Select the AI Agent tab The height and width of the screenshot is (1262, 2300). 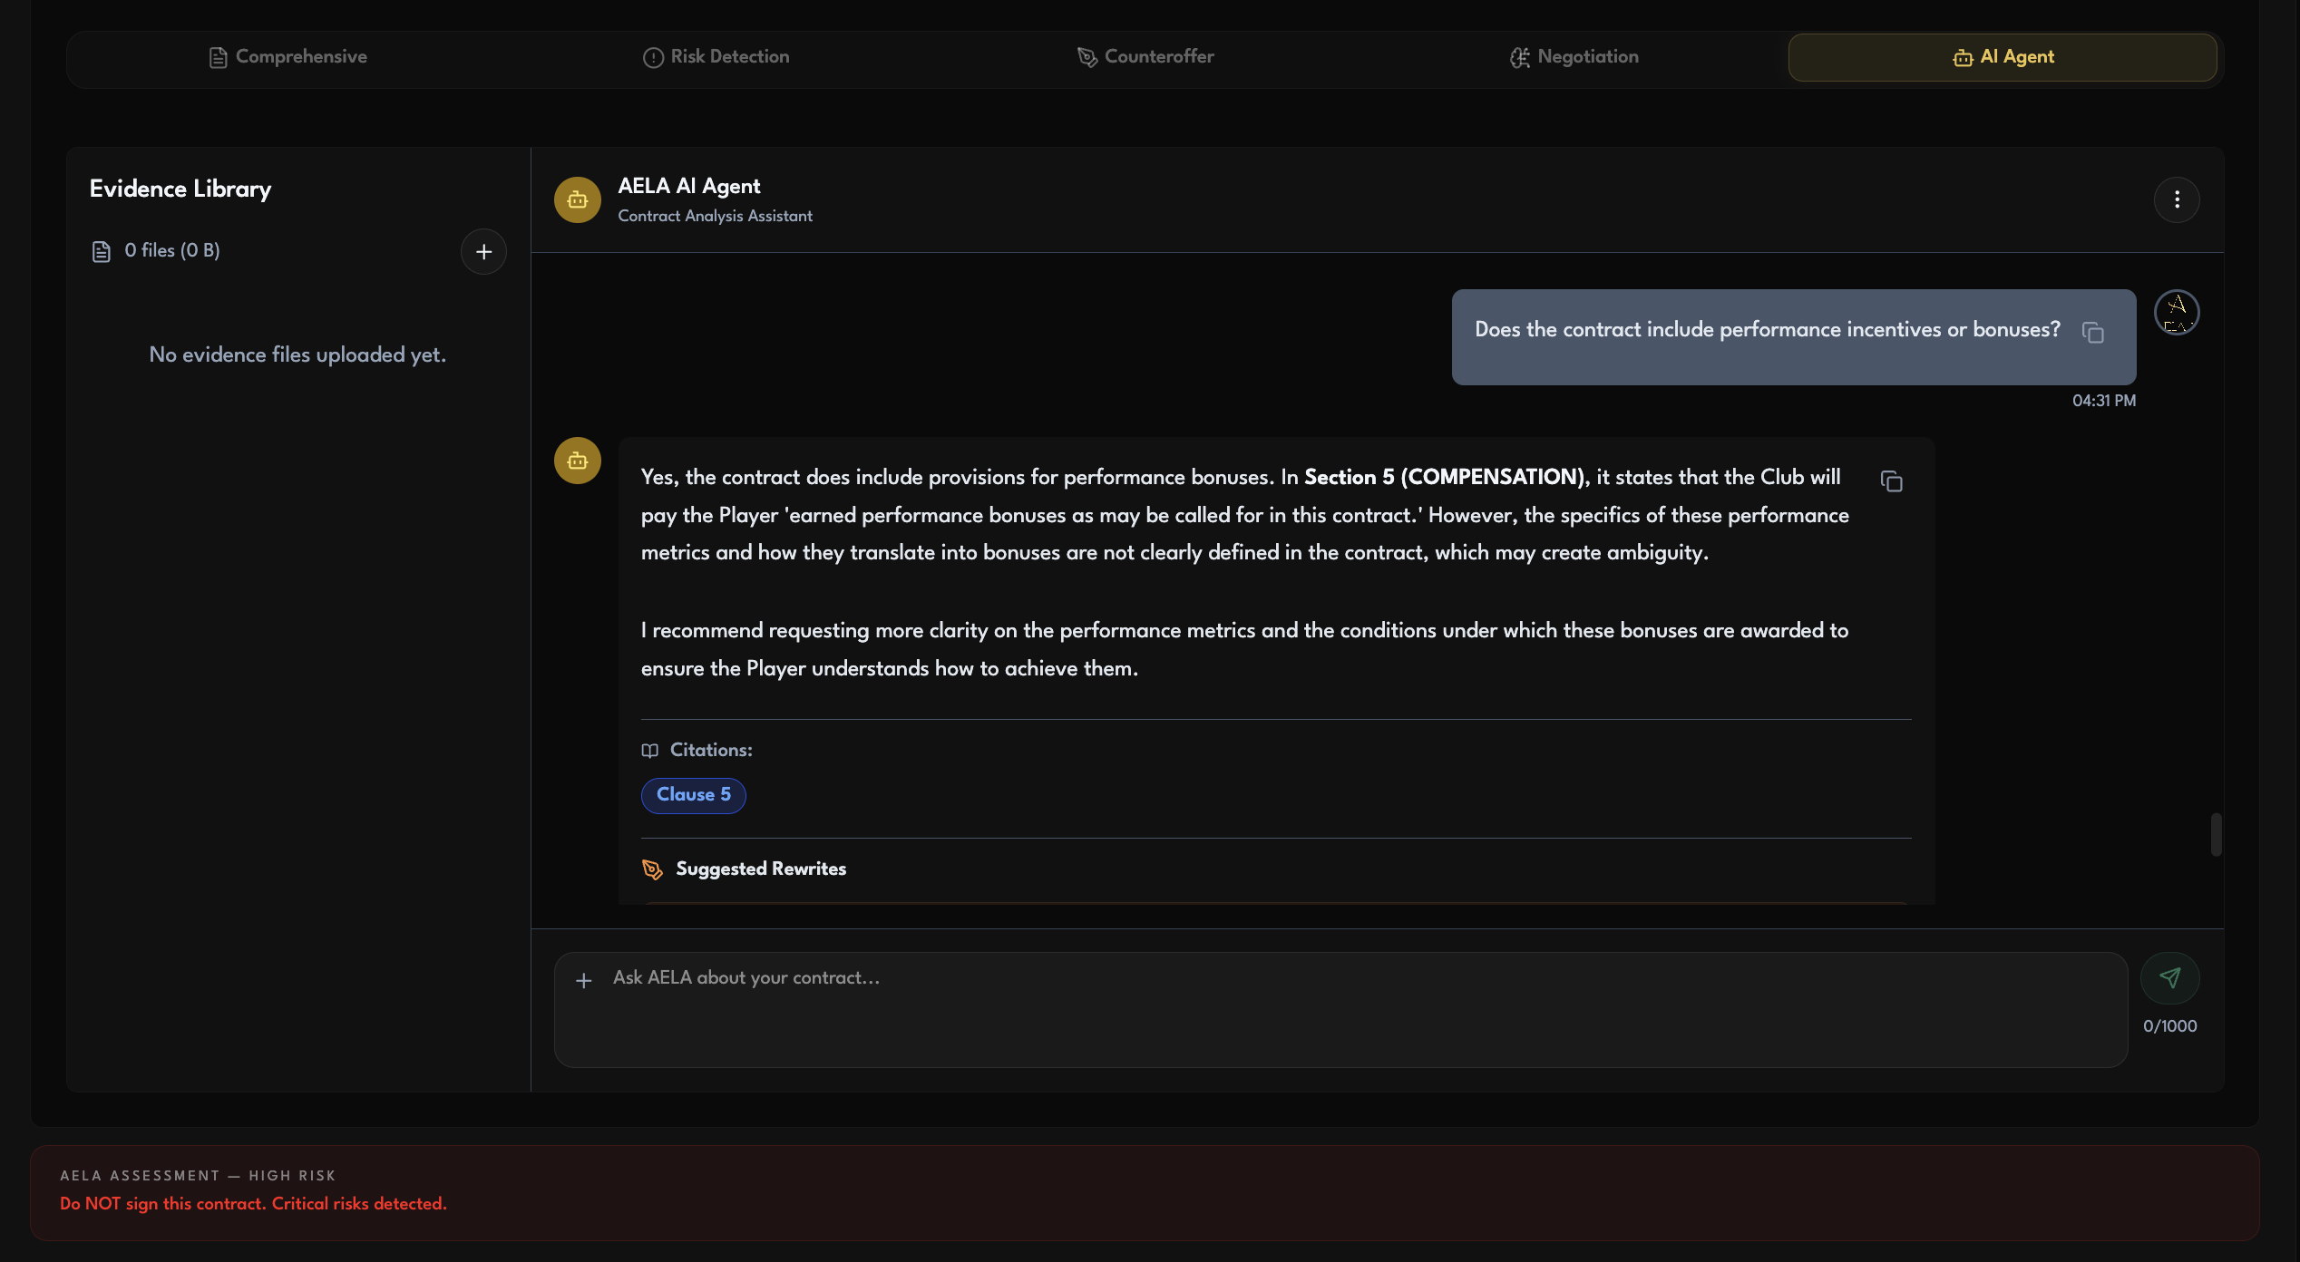2003,57
